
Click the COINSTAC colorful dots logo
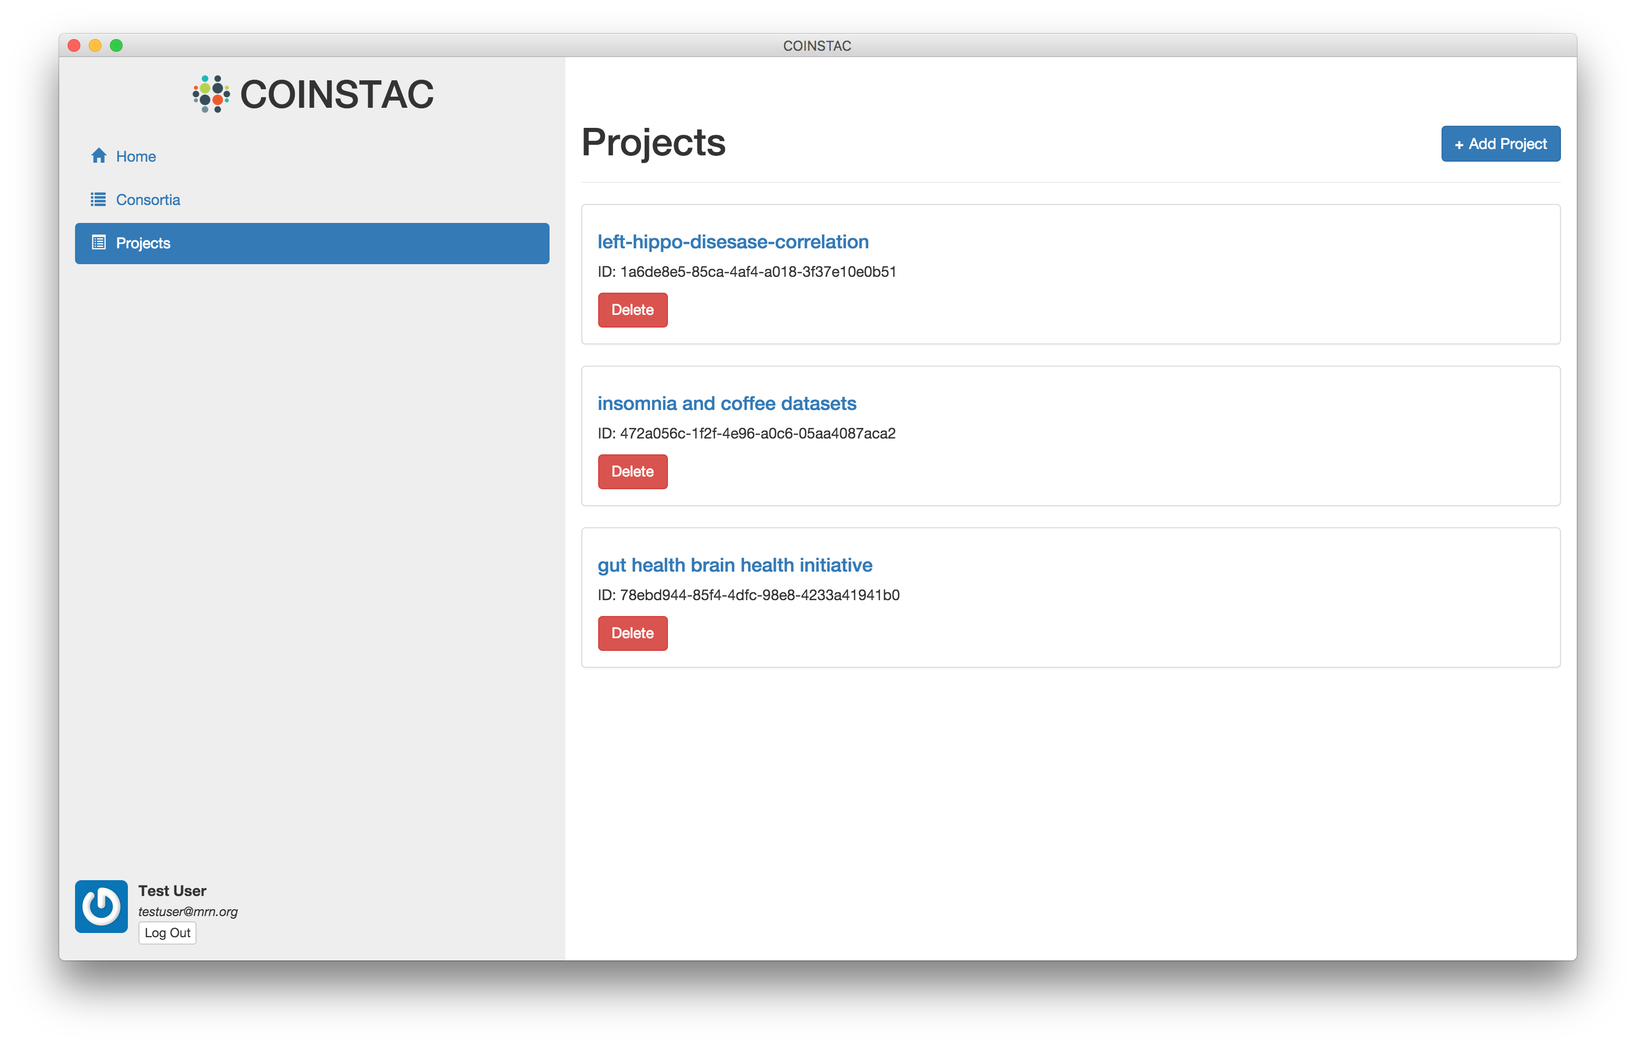click(x=211, y=94)
